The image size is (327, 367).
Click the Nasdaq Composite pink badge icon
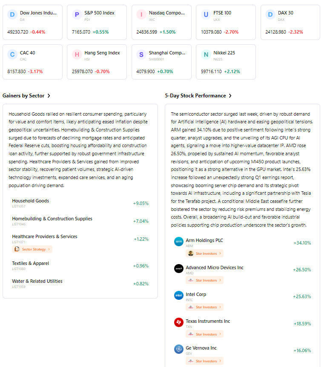[141, 14]
